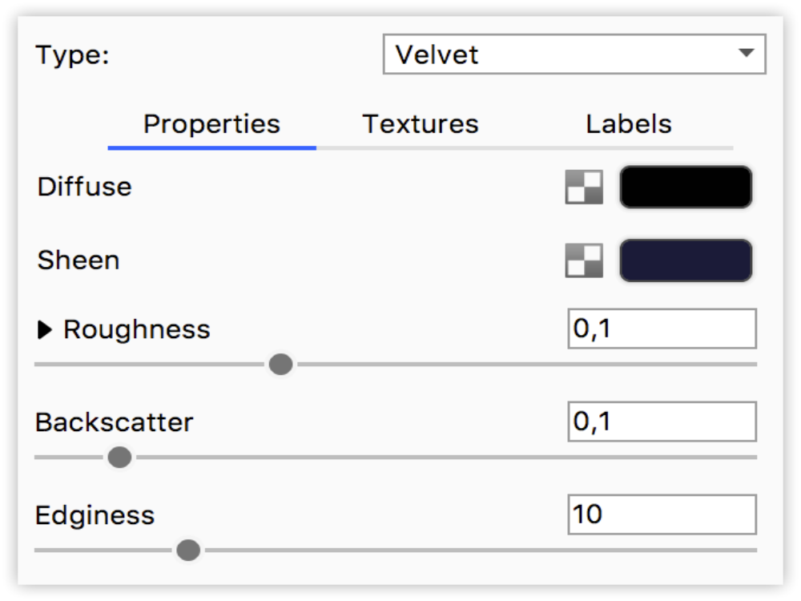Open the Labels tab

pos(629,124)
